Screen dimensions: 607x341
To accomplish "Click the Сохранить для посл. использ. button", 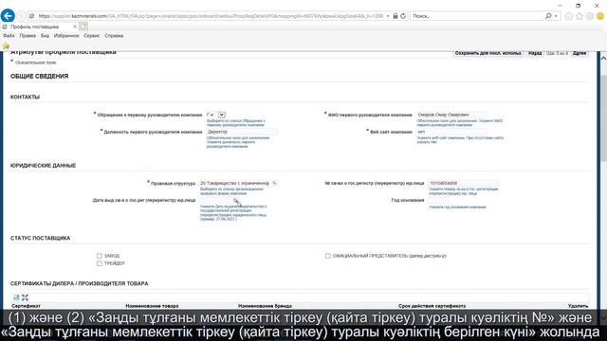I will [x=488, y=53].
